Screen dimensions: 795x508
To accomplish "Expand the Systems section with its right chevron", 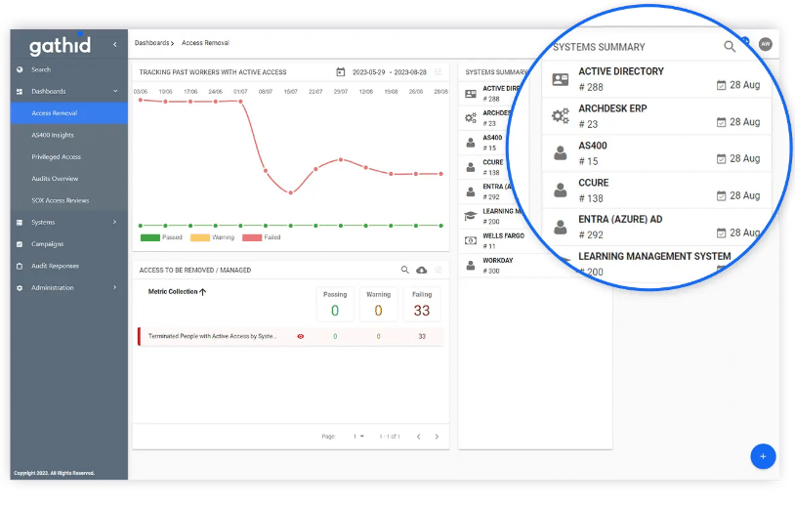I will [114, 223].
